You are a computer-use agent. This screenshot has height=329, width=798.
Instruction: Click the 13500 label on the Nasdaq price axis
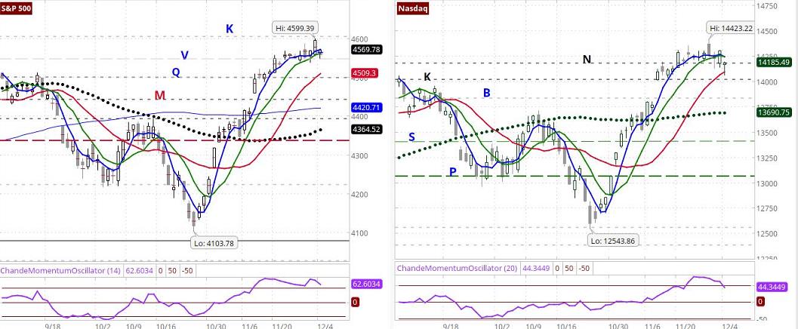click(x=768, y=133)
